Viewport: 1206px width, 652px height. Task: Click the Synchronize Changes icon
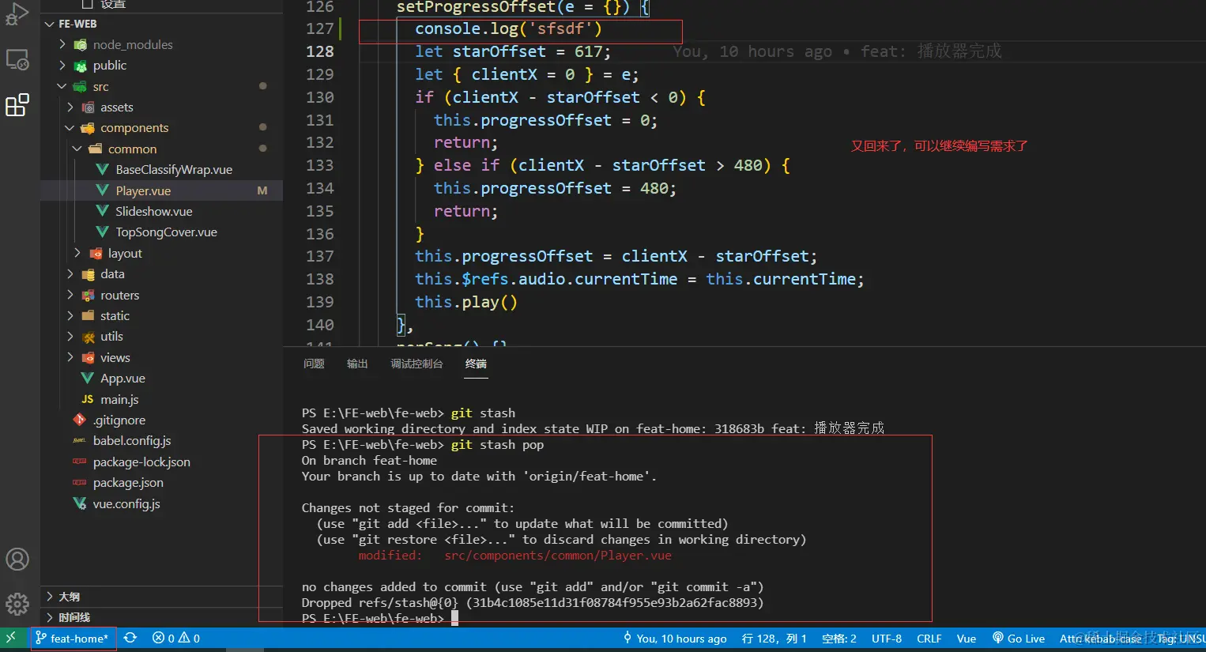click(x=130, y=638)
